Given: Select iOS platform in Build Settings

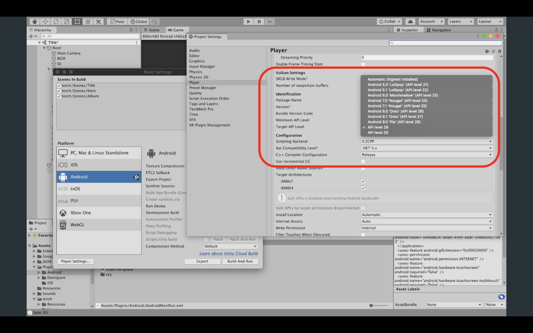Looking at the screenshot, I should 99,165.
